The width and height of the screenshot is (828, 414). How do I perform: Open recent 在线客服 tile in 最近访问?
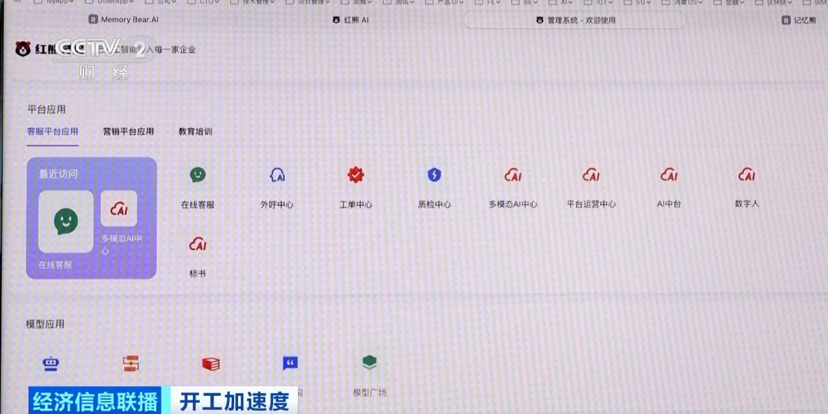pyautogui.click(x=65, y=222)
